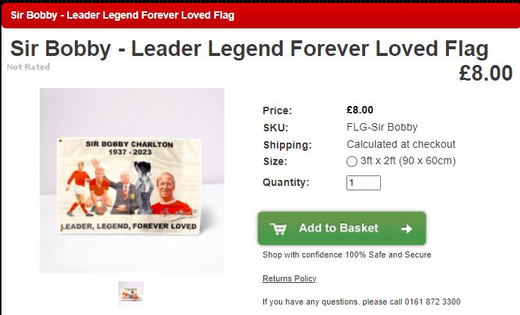Image resolution: width=520 pixels, height=315 pixels.
Task: Click 'Shop with confidence 100% Safe and Secure' text
Action: pos(347,255)
